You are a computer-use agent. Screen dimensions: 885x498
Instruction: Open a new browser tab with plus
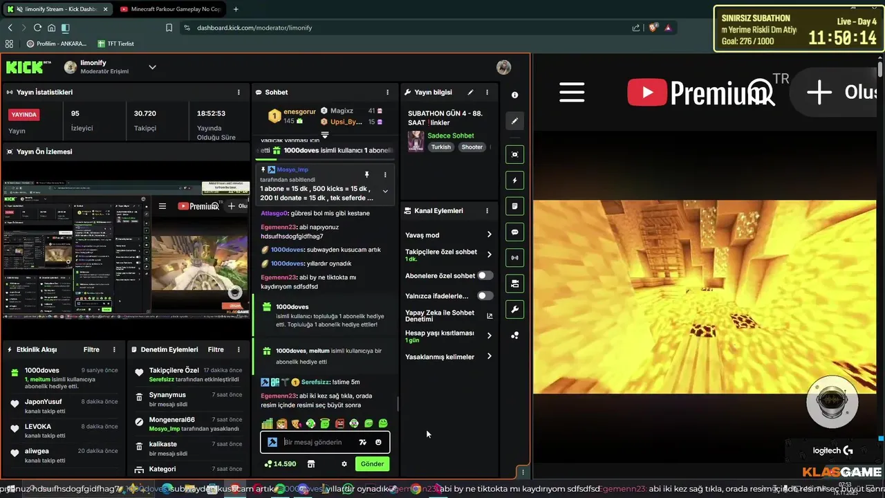tap(236, 9)
